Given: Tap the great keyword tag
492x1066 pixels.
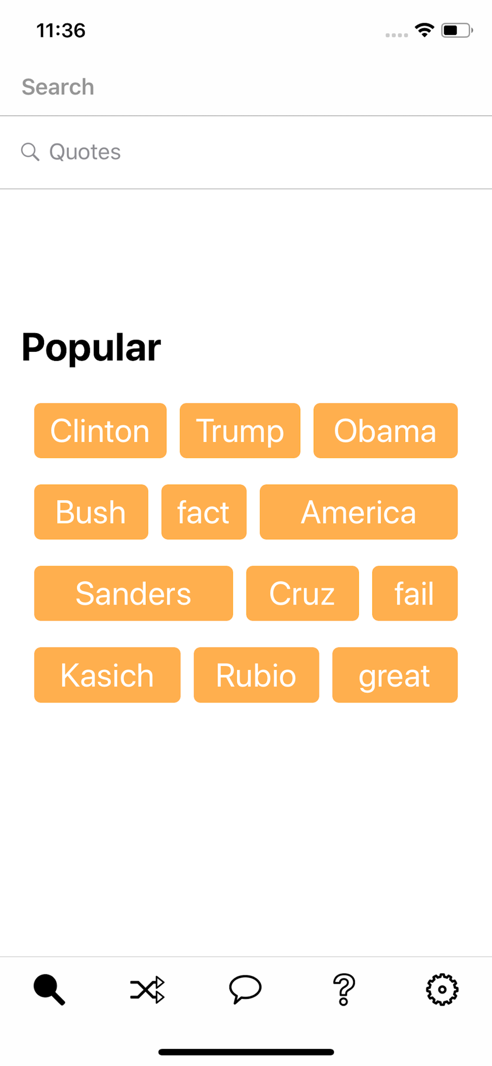Looking at the screenshot, I should 395,675.
